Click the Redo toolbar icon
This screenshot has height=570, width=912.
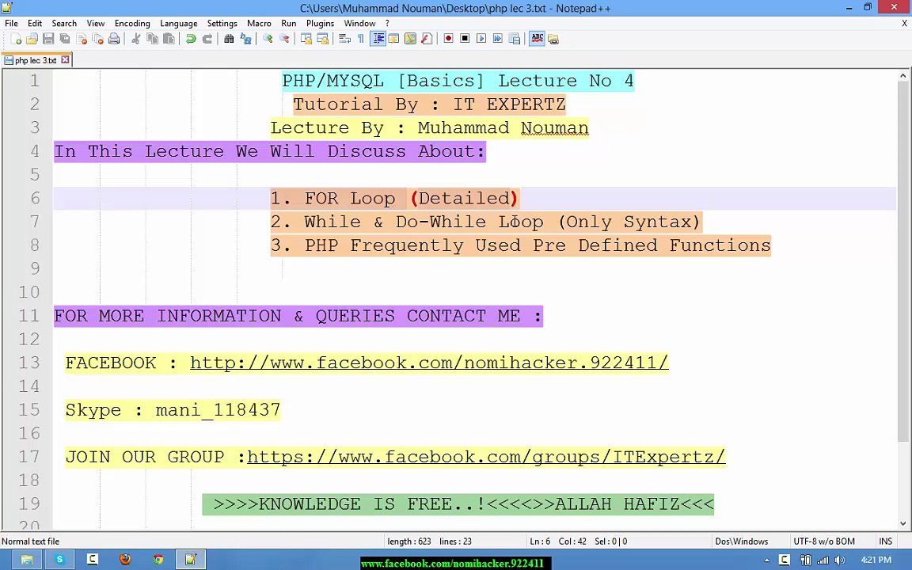207,39
